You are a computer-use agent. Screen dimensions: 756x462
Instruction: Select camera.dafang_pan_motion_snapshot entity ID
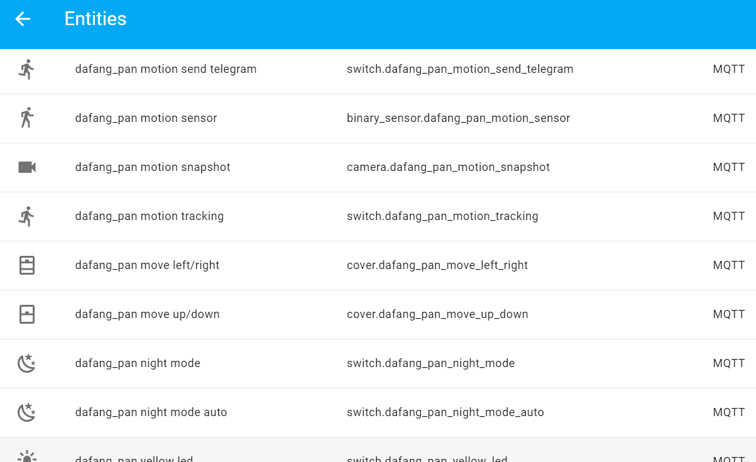(448, 167)
